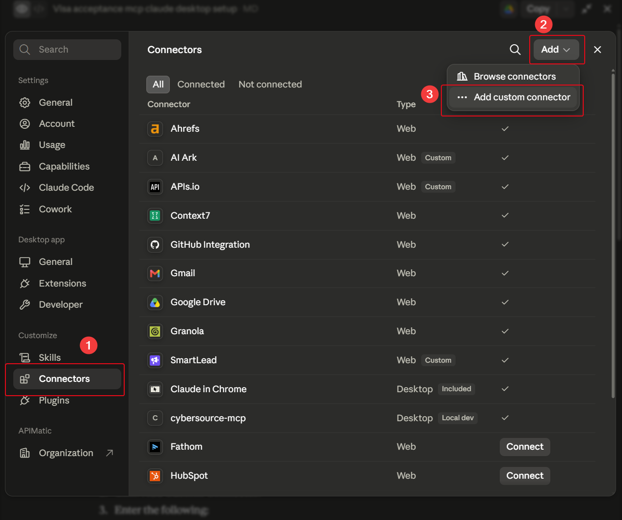Image resolution: width=622 pixels, height=520 pixels.
Task: Click the Included badge on Claude in Chrome
Action: pyautogui.click(x=457, y=389)
